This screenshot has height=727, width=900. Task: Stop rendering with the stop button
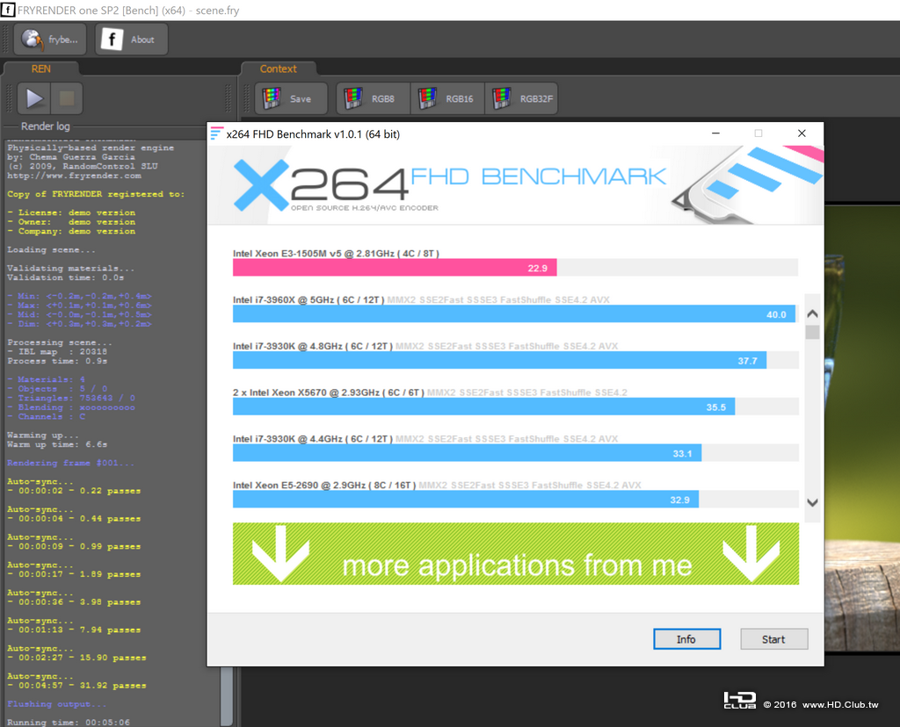pyautogui.click(x=67, y=98)
